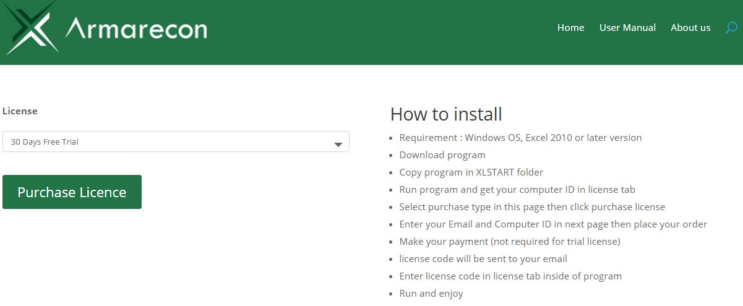Click Copy program in XLSTART folder line
Screen dimensions: 743x306
pos(471,172)
